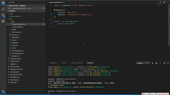Click the terminal input prompt
The height and width of the screenshot is (95, 170).
[48, 93]
